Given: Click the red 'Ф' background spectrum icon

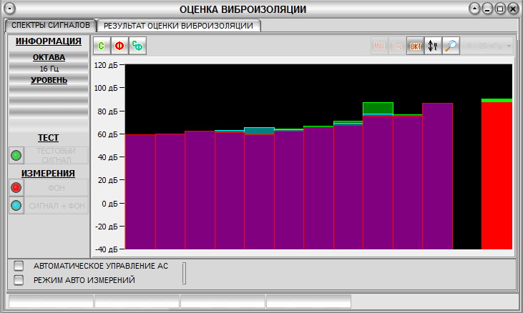Looking at the screenshot, I should click(x=119, y=46).
